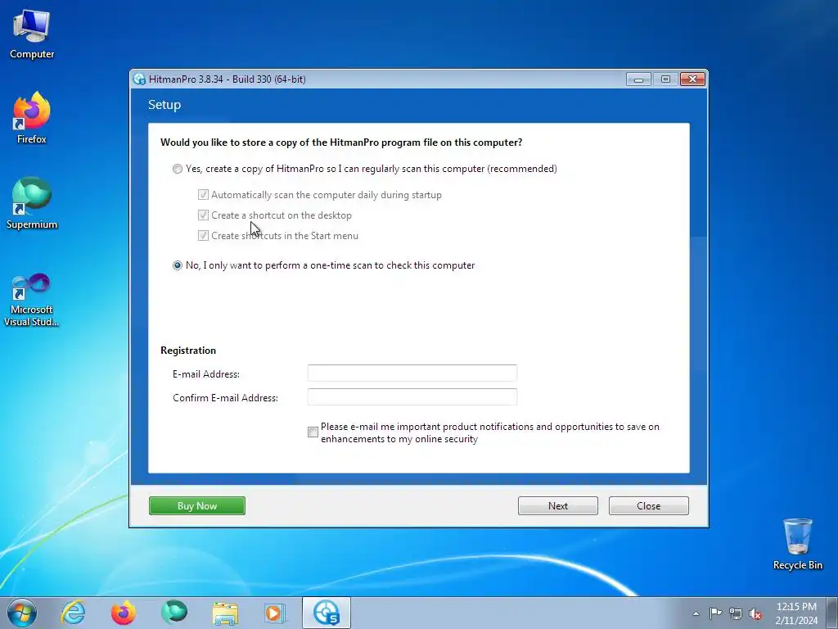Toggle 'Create shortcuts in the Start menu'
The image size is (838, 629).
(203, 235)
